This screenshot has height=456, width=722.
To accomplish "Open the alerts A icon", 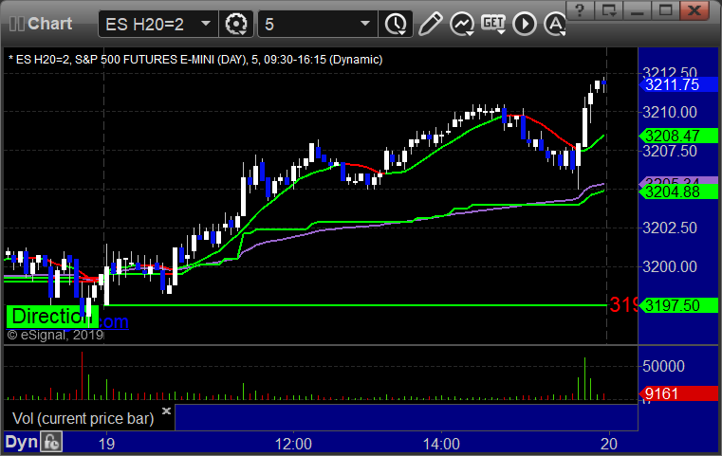I will point(554,24).
